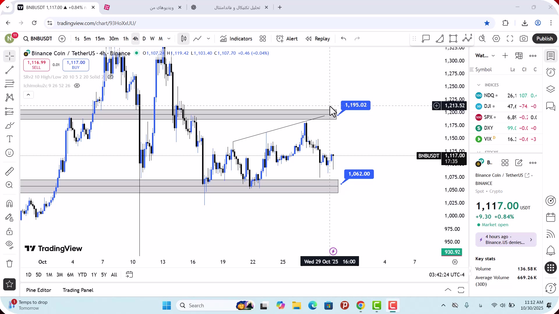The height and width of the screenshot is (314, 559).
Task: Open the emoji icons tool
Action: (x=10, y=153)
